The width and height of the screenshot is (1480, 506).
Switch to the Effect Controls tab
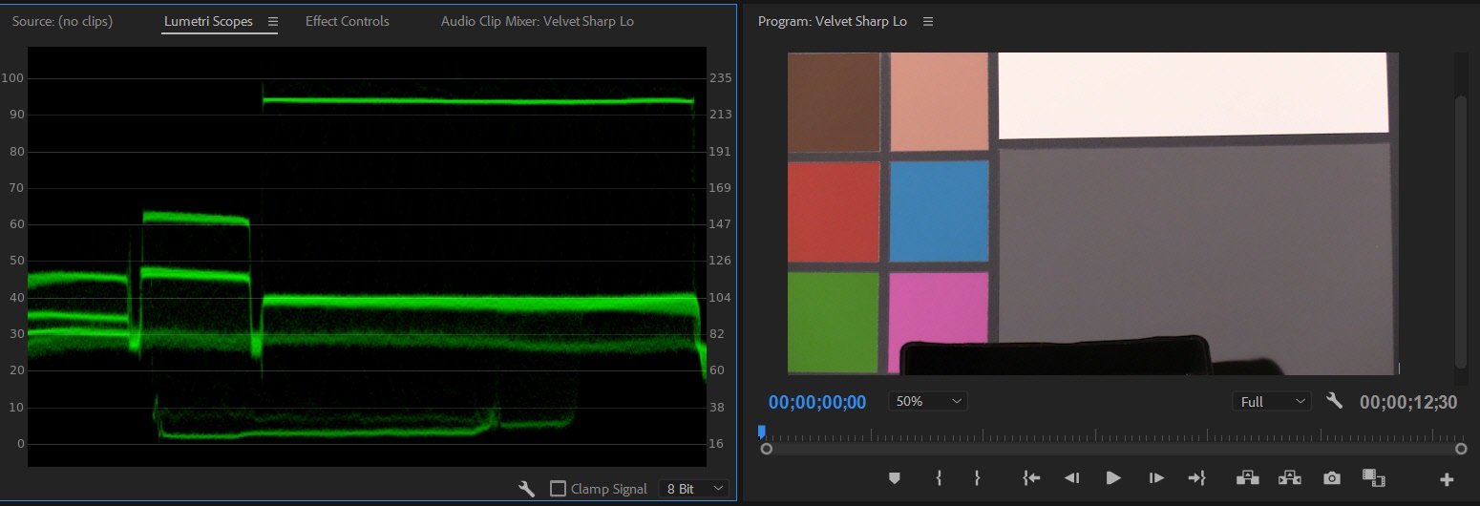click(x=348, y=21)
